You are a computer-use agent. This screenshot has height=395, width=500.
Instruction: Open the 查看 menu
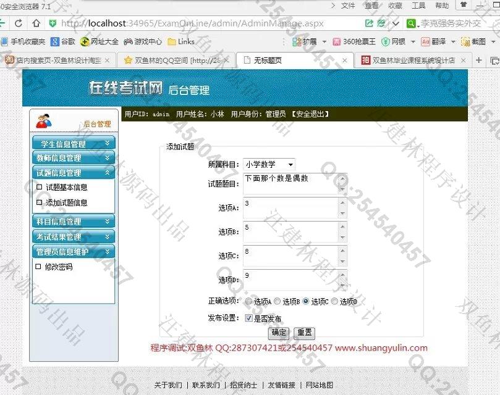tap(371, 6)
